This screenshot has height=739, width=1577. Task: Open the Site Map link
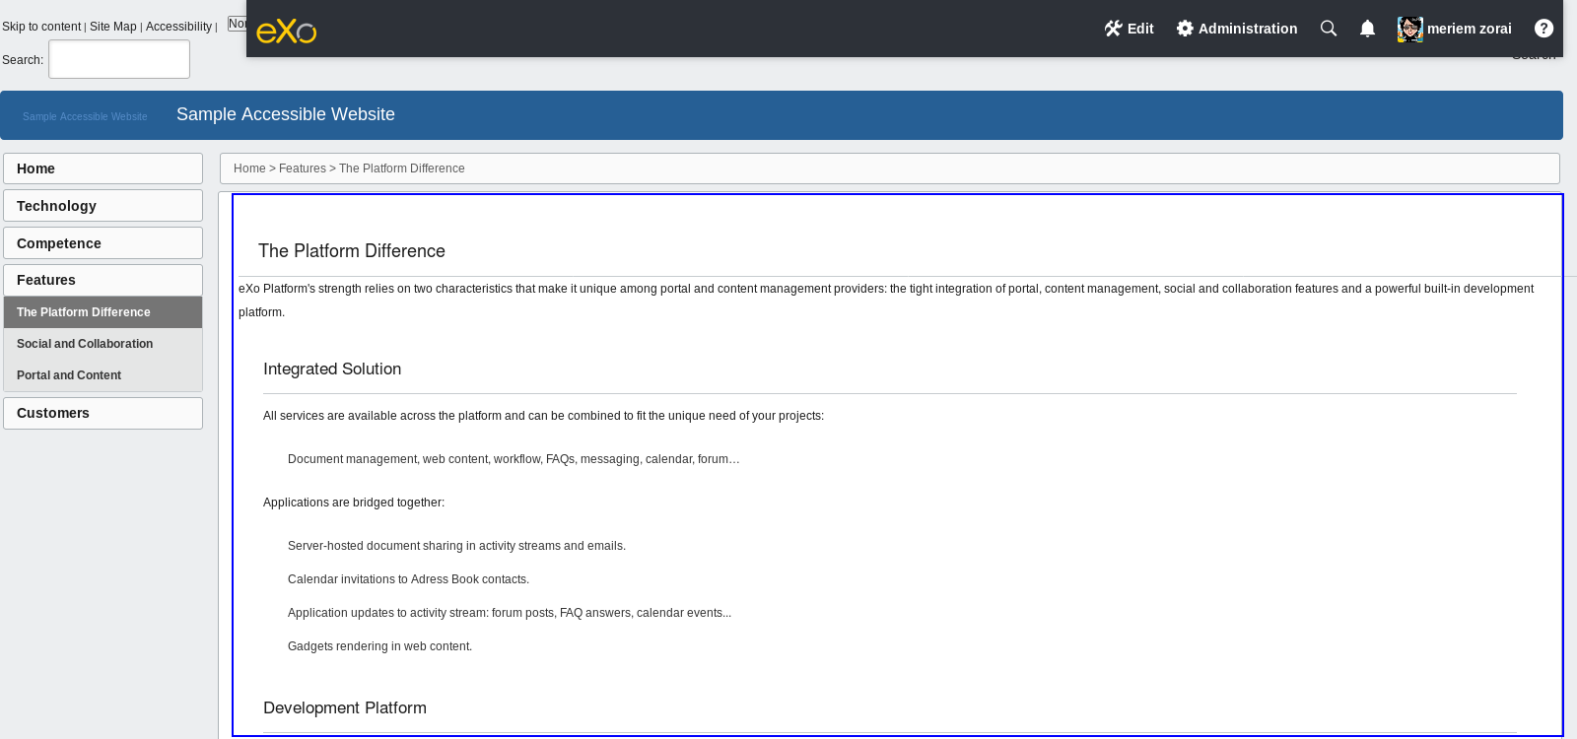click(113, 27)
